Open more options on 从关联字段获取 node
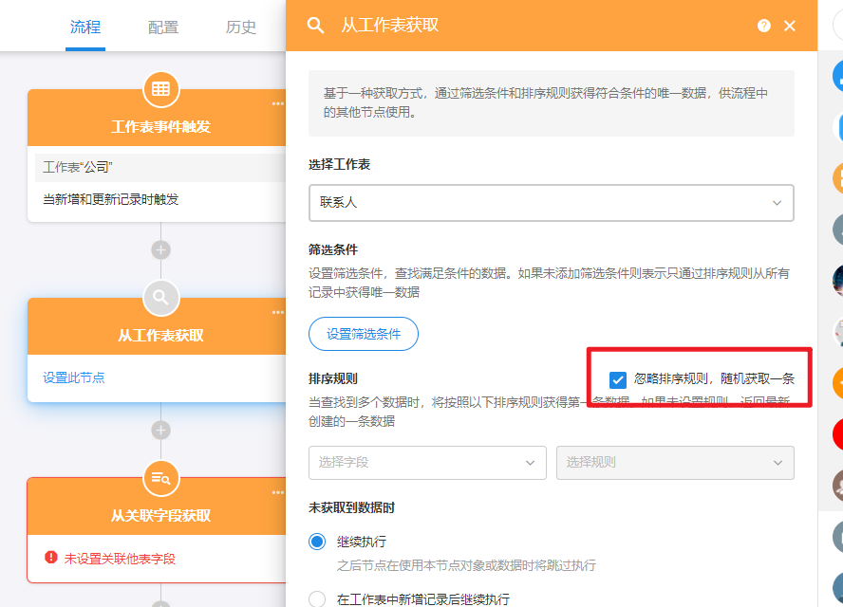 click(x=277, y=492)
